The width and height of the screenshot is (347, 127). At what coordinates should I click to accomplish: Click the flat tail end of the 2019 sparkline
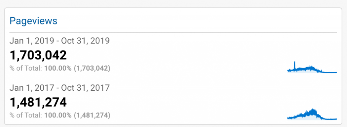coord(330,72)
